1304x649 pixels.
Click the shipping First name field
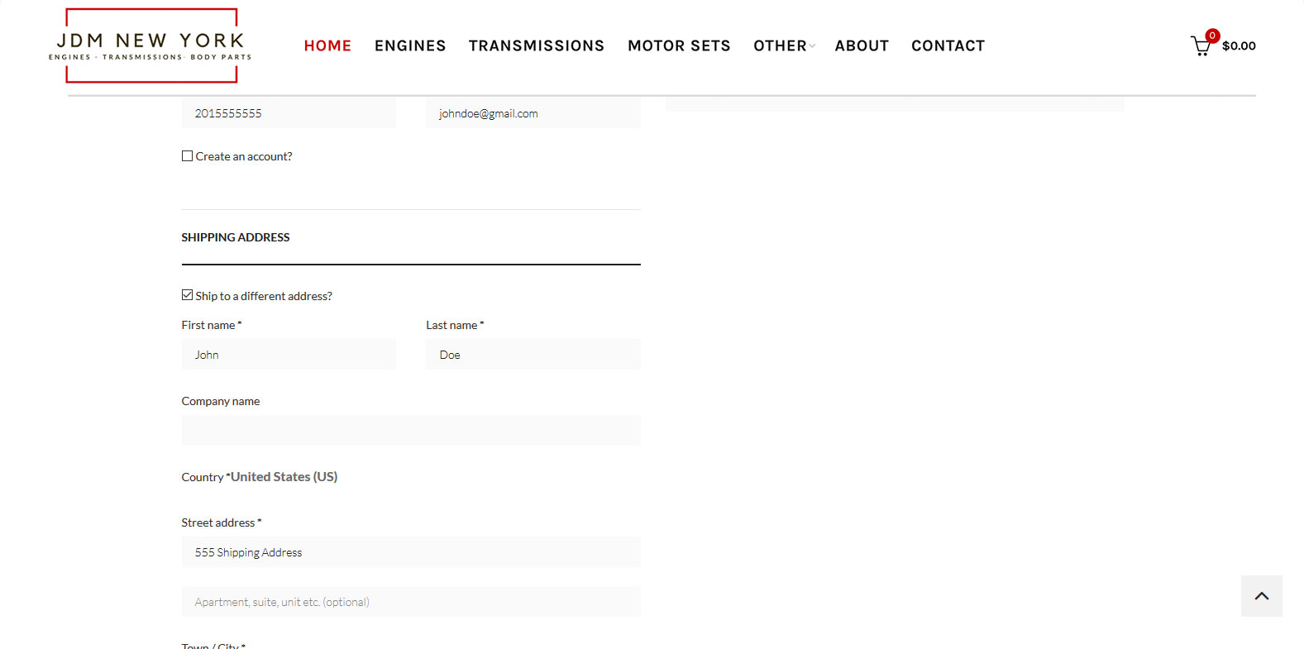289,355
